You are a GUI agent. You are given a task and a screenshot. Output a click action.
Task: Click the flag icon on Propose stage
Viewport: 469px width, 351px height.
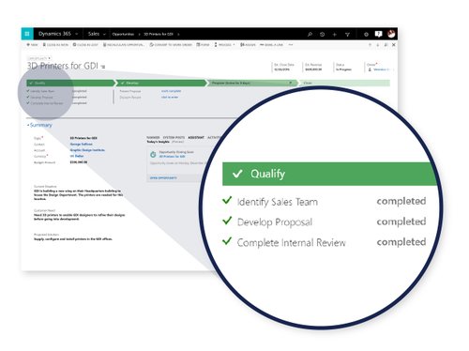(291, 83)
